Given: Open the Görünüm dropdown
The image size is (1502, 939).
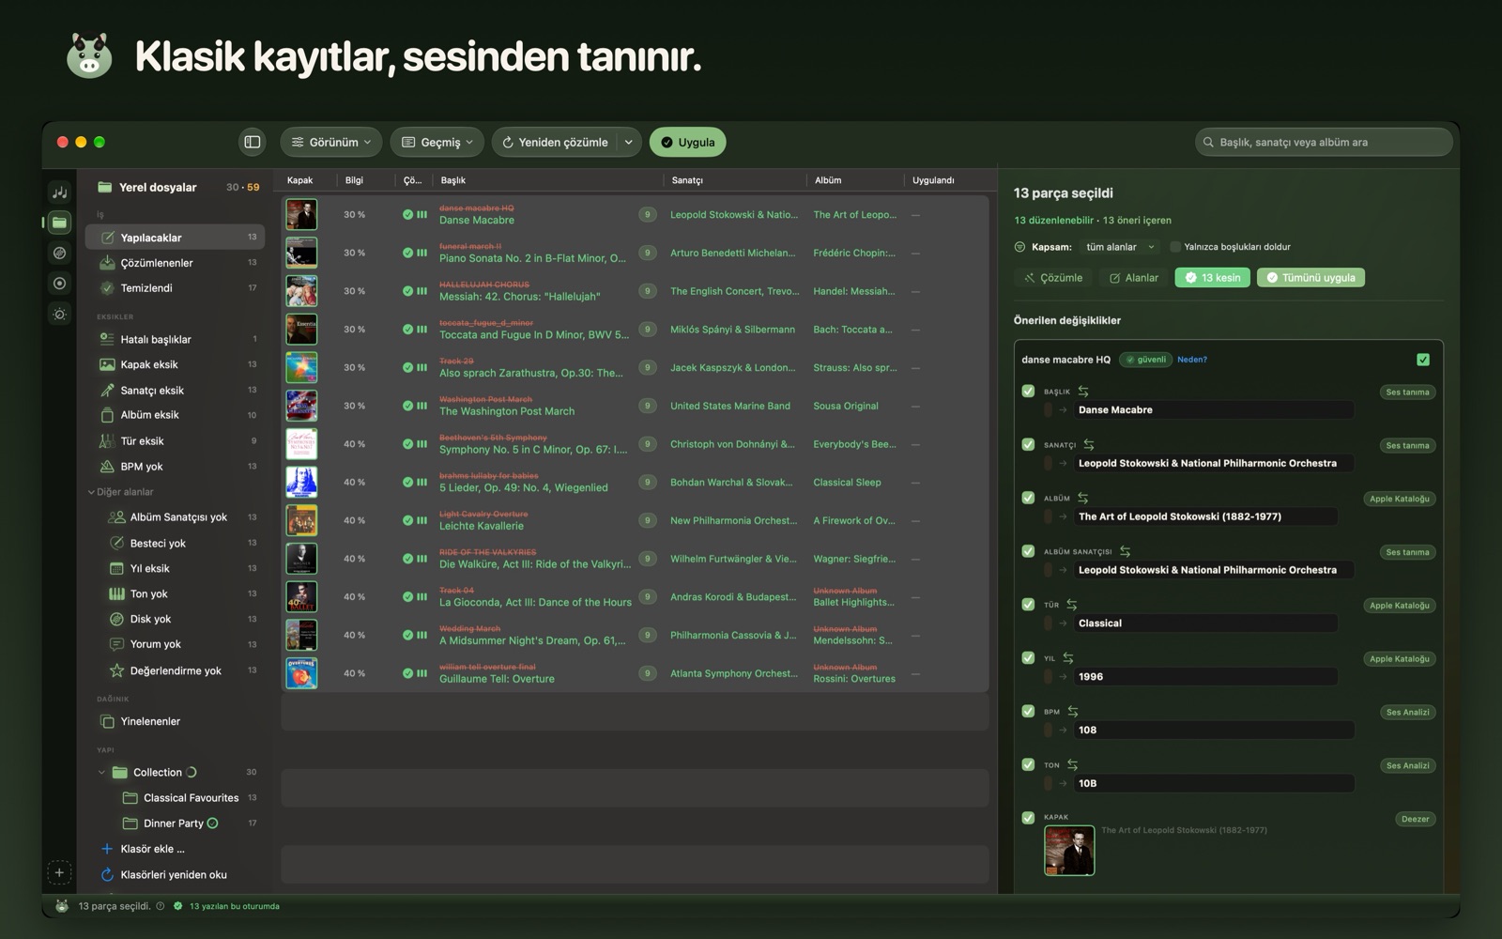Looking at the screenshot, I should [330, 142].
